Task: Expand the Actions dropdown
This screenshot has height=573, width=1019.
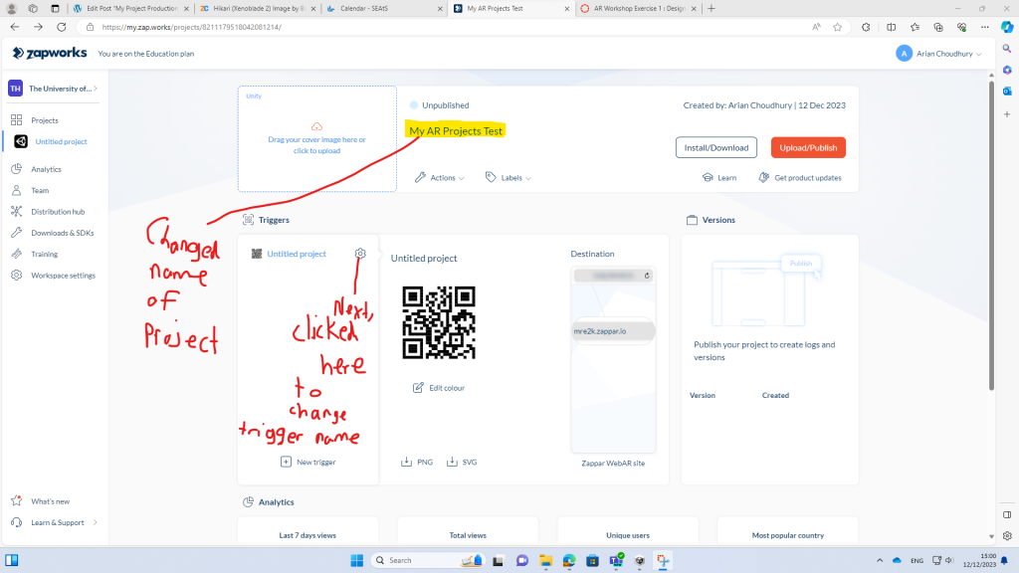Action: [x=440, y=177]
